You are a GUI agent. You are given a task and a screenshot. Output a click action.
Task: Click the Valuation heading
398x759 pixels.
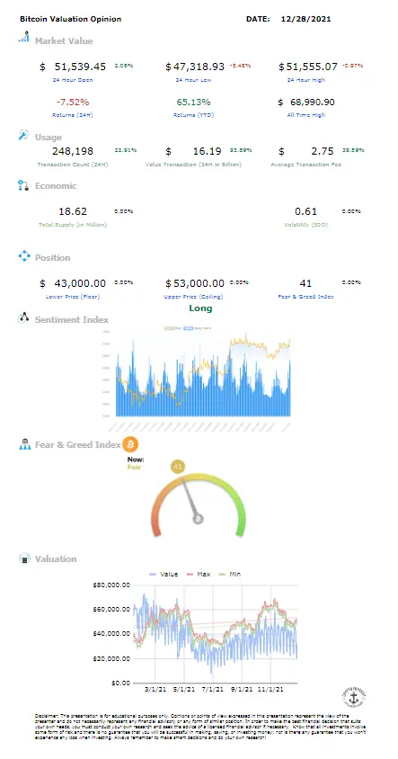(56, 559)
